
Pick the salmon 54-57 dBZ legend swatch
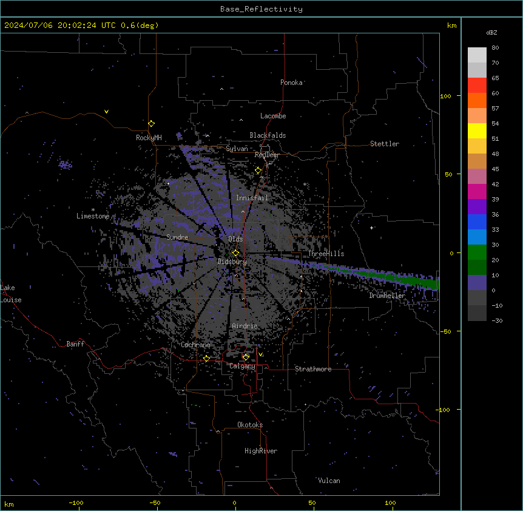click(x=477, y=116)
